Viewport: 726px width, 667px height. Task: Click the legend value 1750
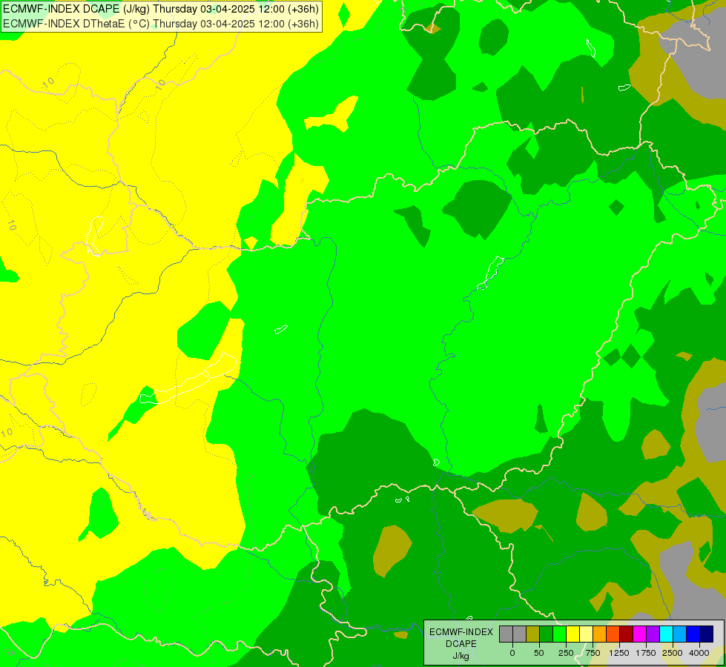coord(646,653)
